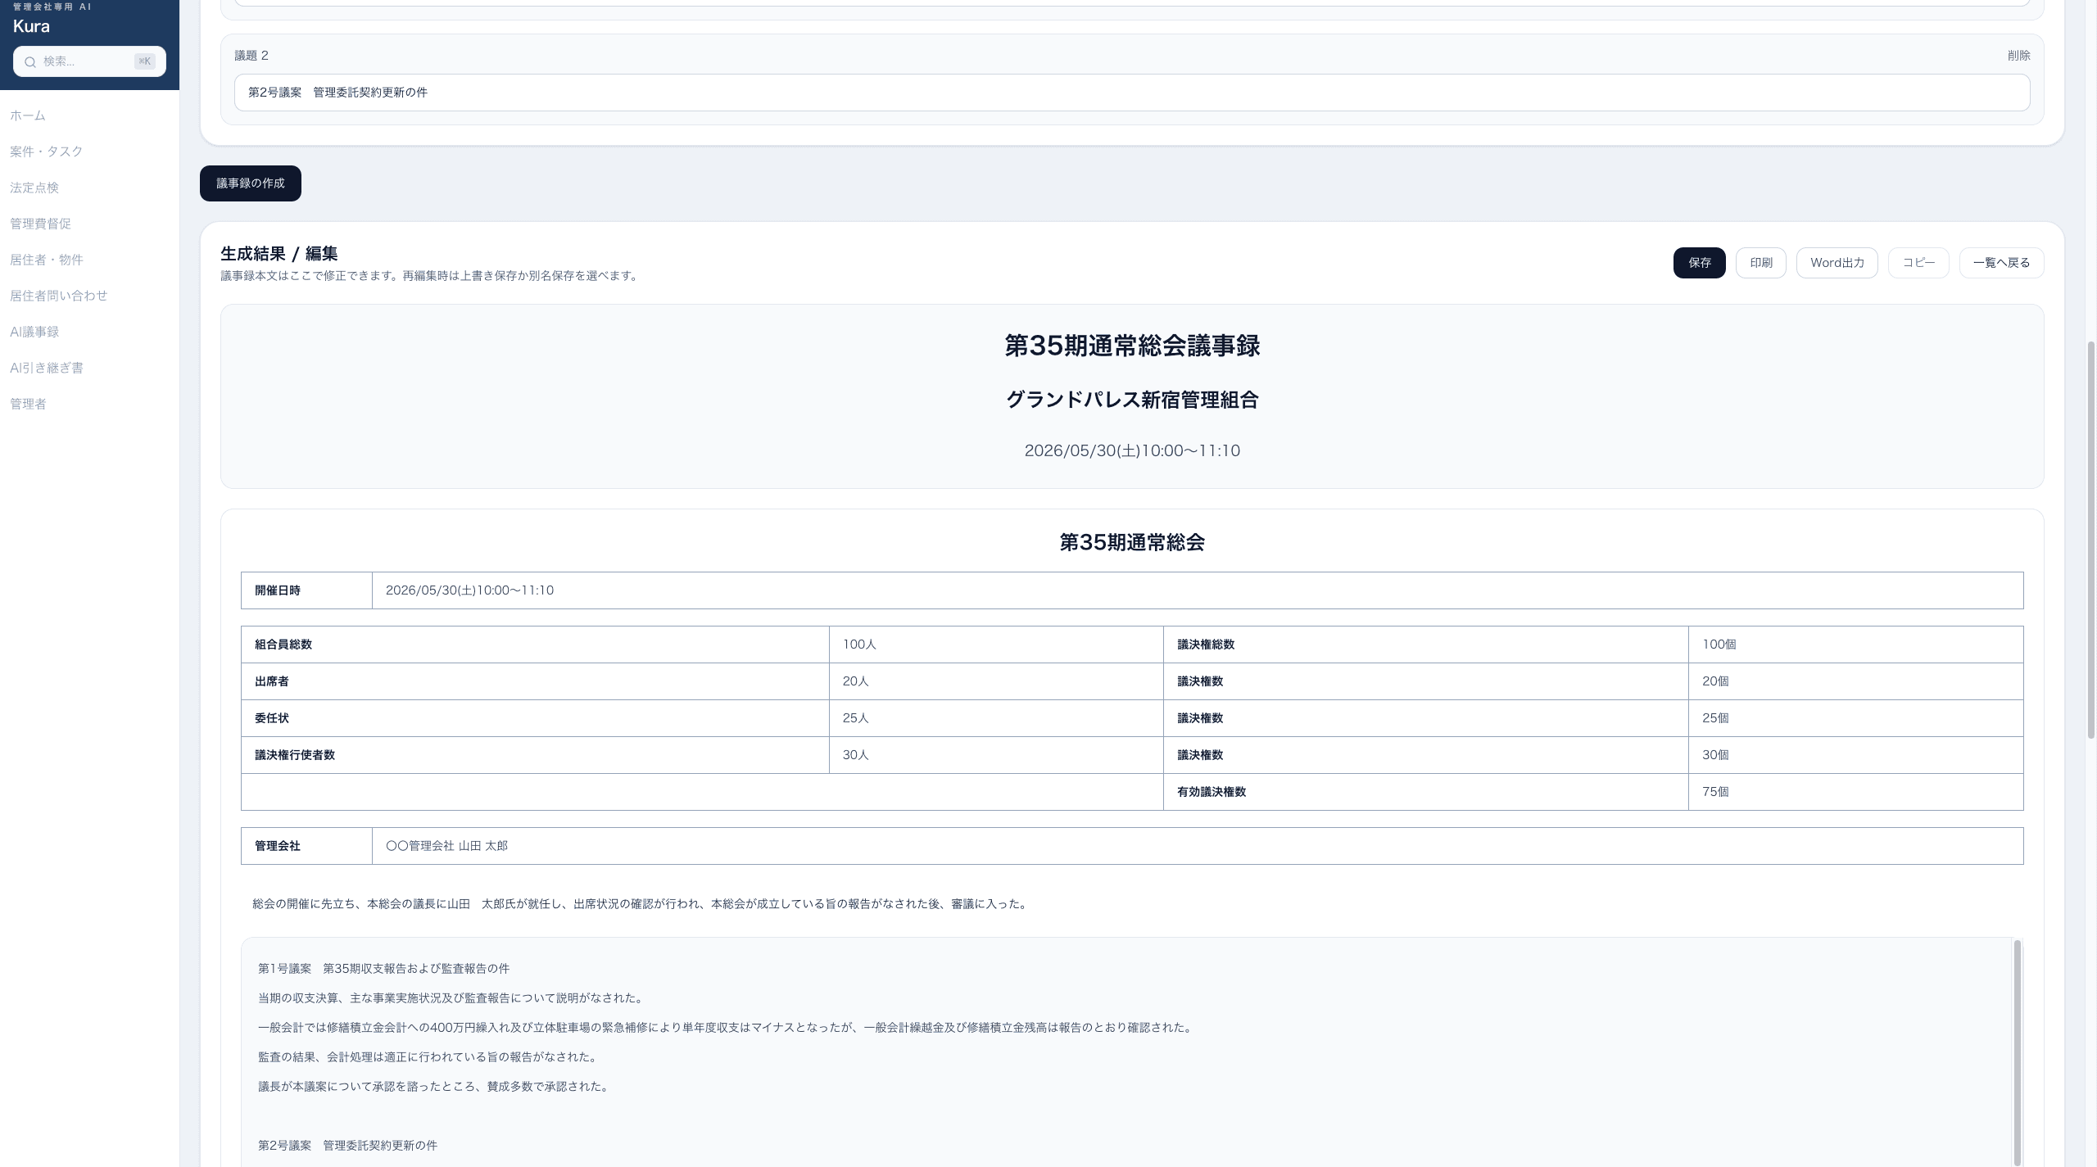
Task: Open ホーム in the sidebar
Action: pos(28,115)
